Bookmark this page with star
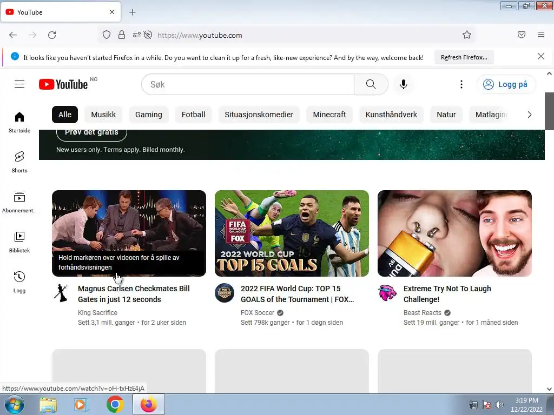 pyautogui.click(x=467, y=35)
